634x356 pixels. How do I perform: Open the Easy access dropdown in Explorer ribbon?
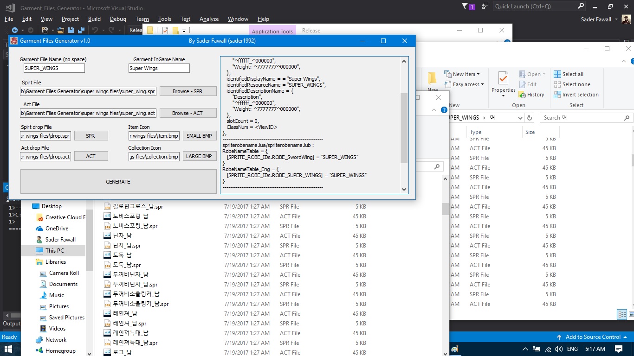(464, 84)
